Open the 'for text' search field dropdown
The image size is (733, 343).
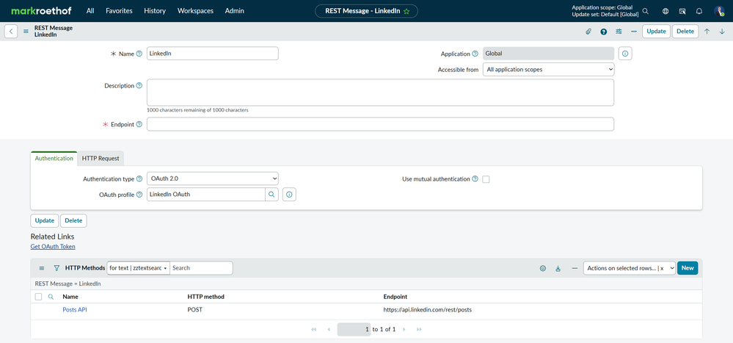point(139,268)
